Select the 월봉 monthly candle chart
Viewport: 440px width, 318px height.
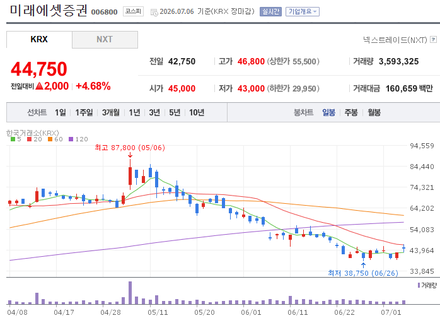(374, 112)
